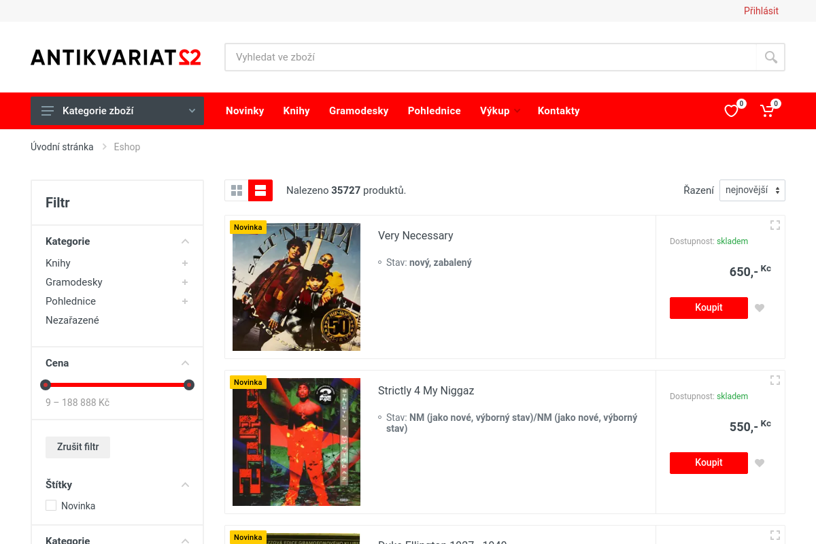The height and width of the screenshot is (544, 816).
Task: Open Pohlednice in the navigation bar
Action: [435, 111]
